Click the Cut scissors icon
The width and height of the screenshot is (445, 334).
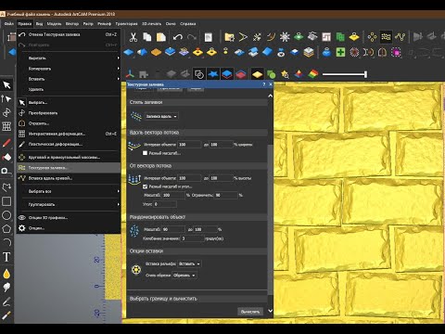[x=133, y=37]
